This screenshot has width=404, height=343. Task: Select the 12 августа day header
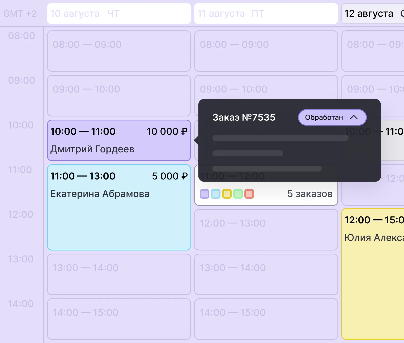point(373,14)
